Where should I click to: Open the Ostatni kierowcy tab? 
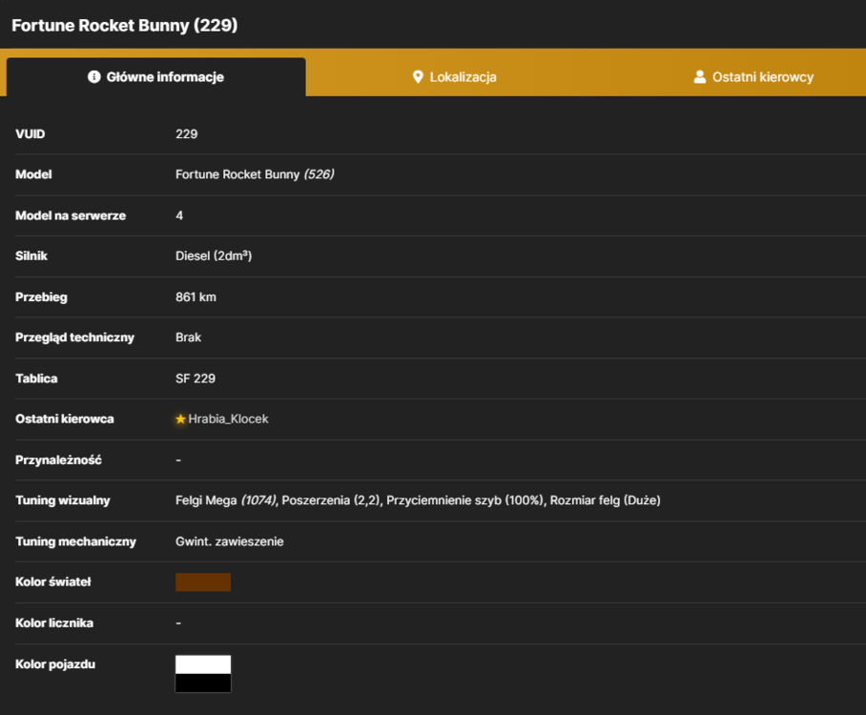click(753, 77)
